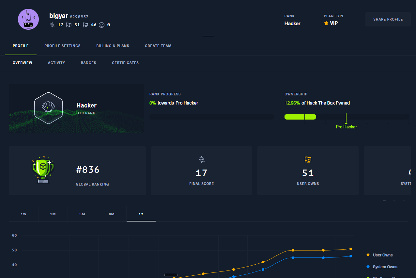Click the user owns flag icon in header
416x278 pixels.
[x=69, y=25]
